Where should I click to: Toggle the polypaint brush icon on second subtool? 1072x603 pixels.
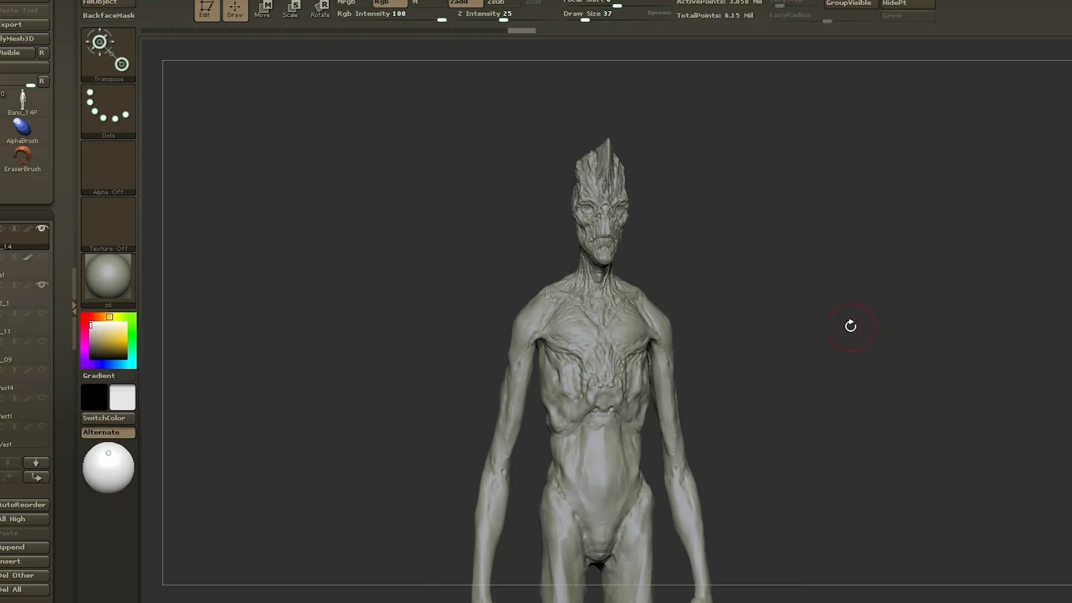pos(28,257)
